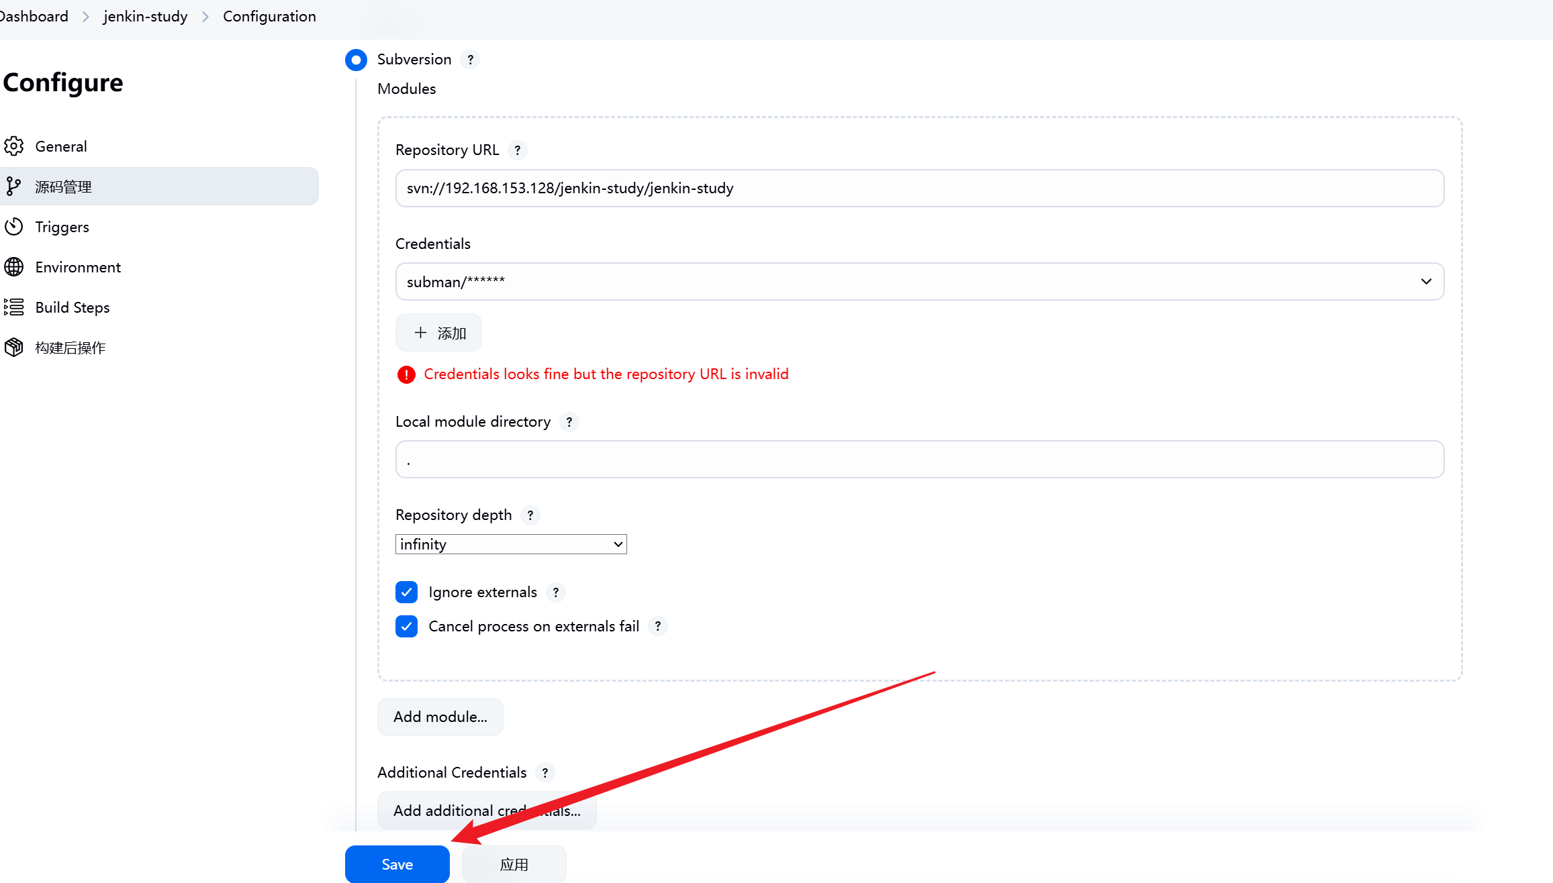Open the Repository depth infinity dropdown
1553x883 pixels.
click(x=511, y=544)
